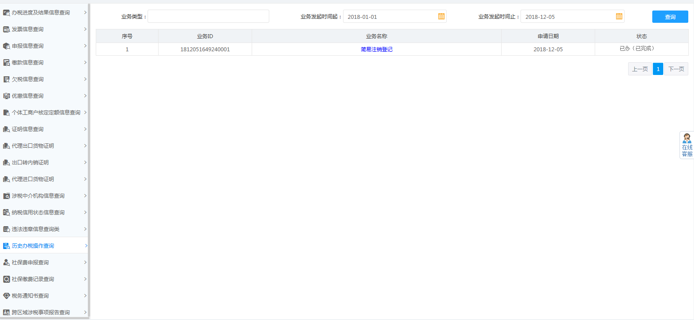Select page 1 in pagination
Screen dimensions: 694x320
(x=658, y=69)
